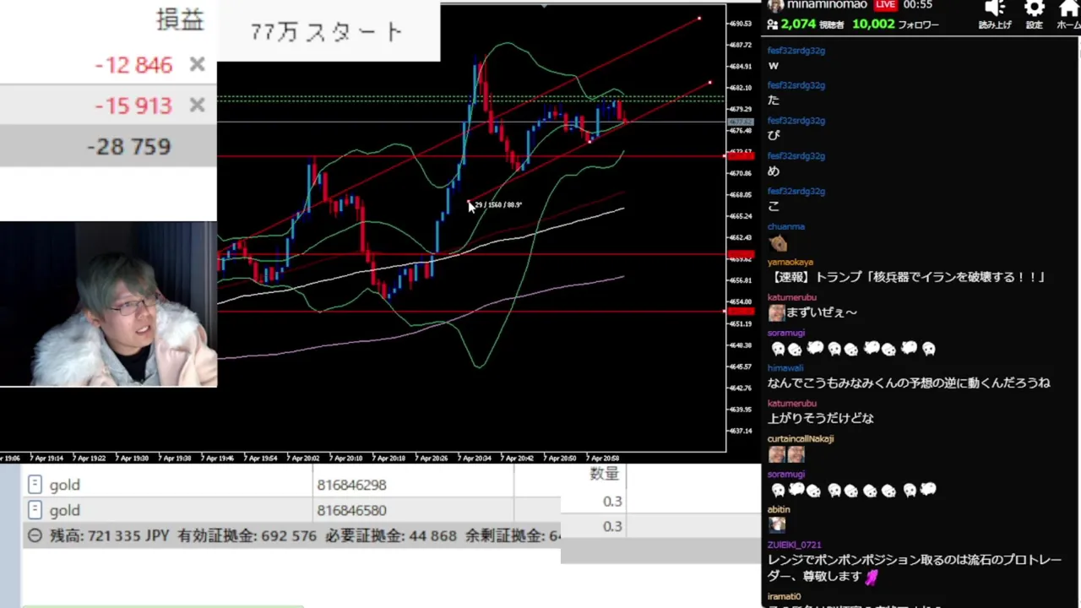Click abitin's chat emote image

click(x=777, y=524)
